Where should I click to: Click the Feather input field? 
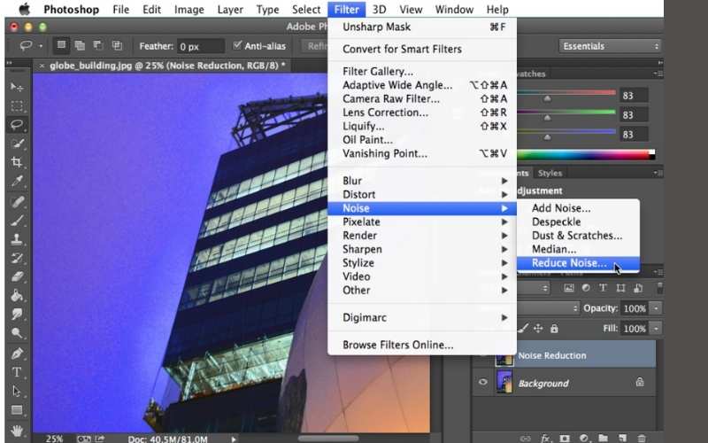[x=200, y=46]
